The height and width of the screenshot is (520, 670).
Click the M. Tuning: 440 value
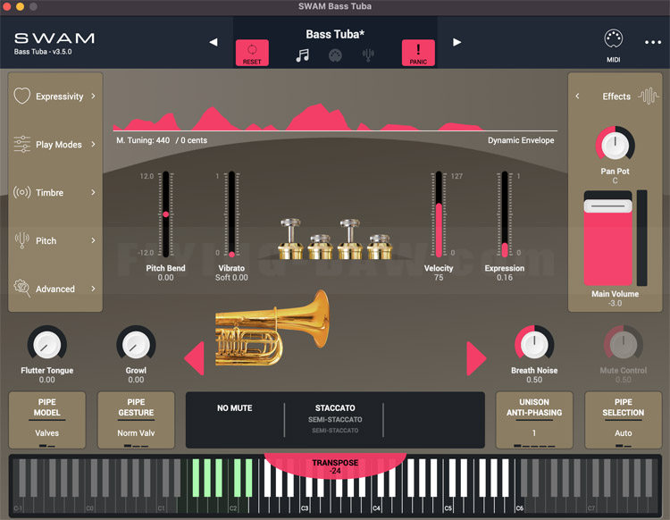(x=143, y=140)
